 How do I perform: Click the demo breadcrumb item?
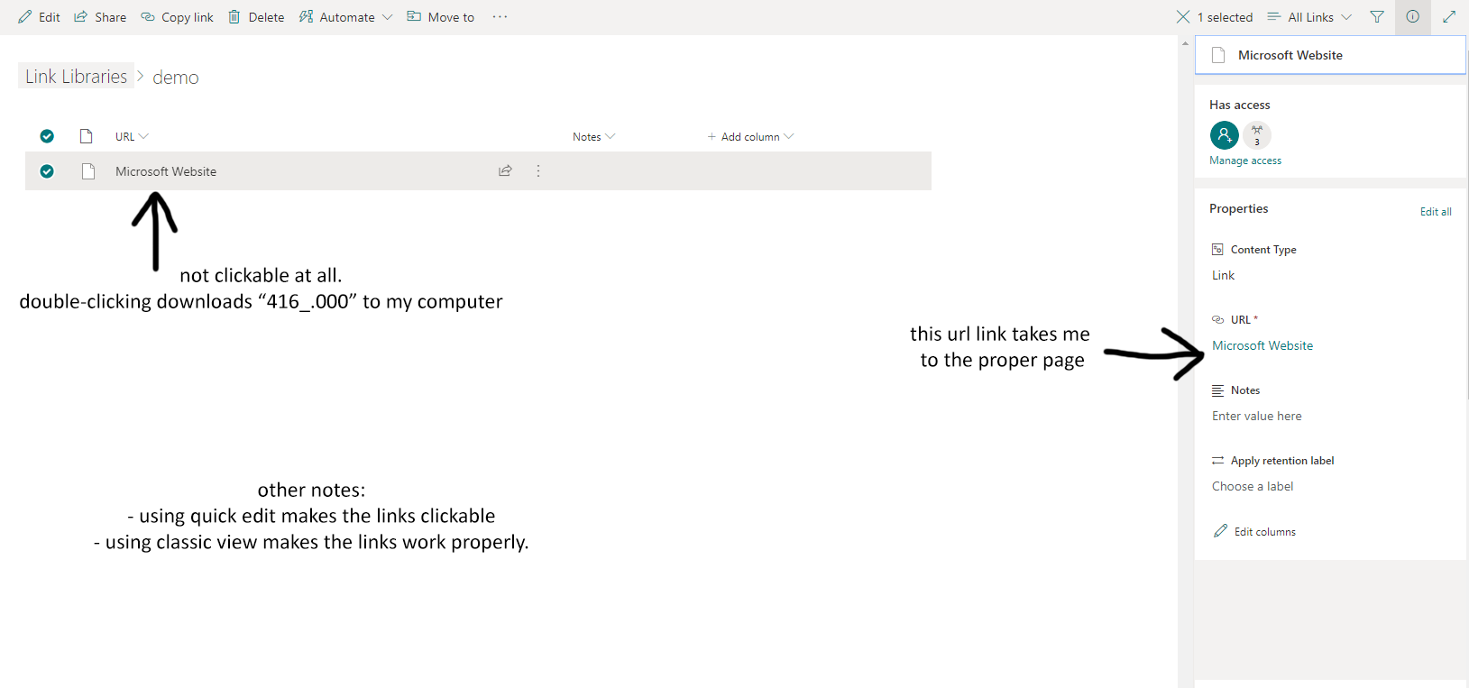tap(176, 78)
